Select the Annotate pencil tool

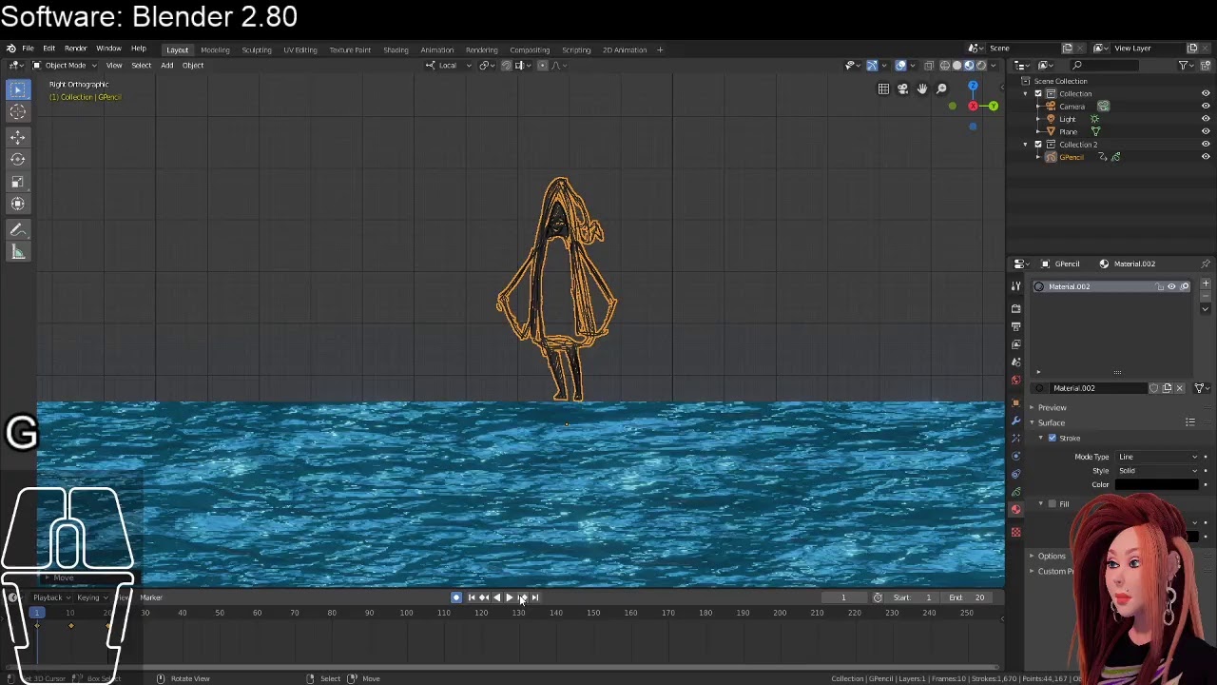(x=18, y=229)
